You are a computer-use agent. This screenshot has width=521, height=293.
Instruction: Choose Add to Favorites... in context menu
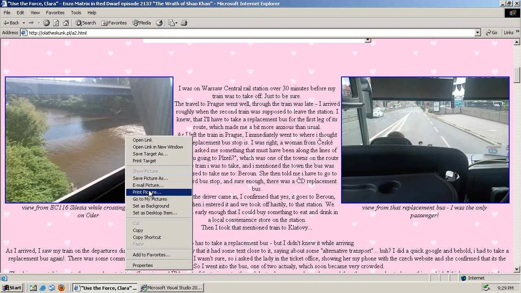159,255
